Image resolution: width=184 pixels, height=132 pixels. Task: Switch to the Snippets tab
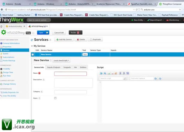(x=67, y=67)
